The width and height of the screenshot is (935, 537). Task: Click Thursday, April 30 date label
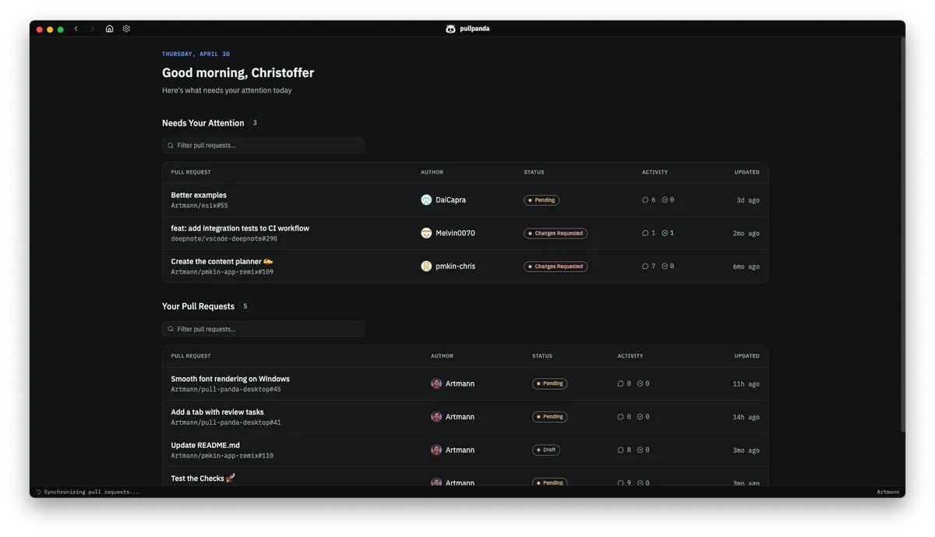coord(196,54)
